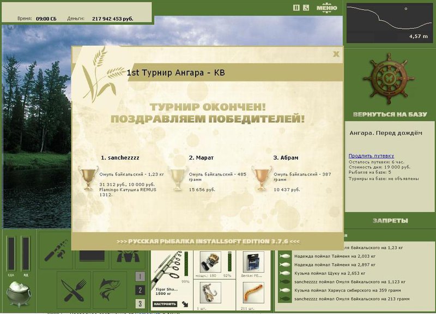Click fish icon beside Тайменя 2,897 кг
Image resolution: width=436 pixels, height=314 pixels.
click(x=284, y=265)
